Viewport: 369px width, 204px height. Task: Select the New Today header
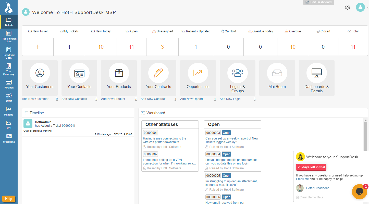(101, 31)
